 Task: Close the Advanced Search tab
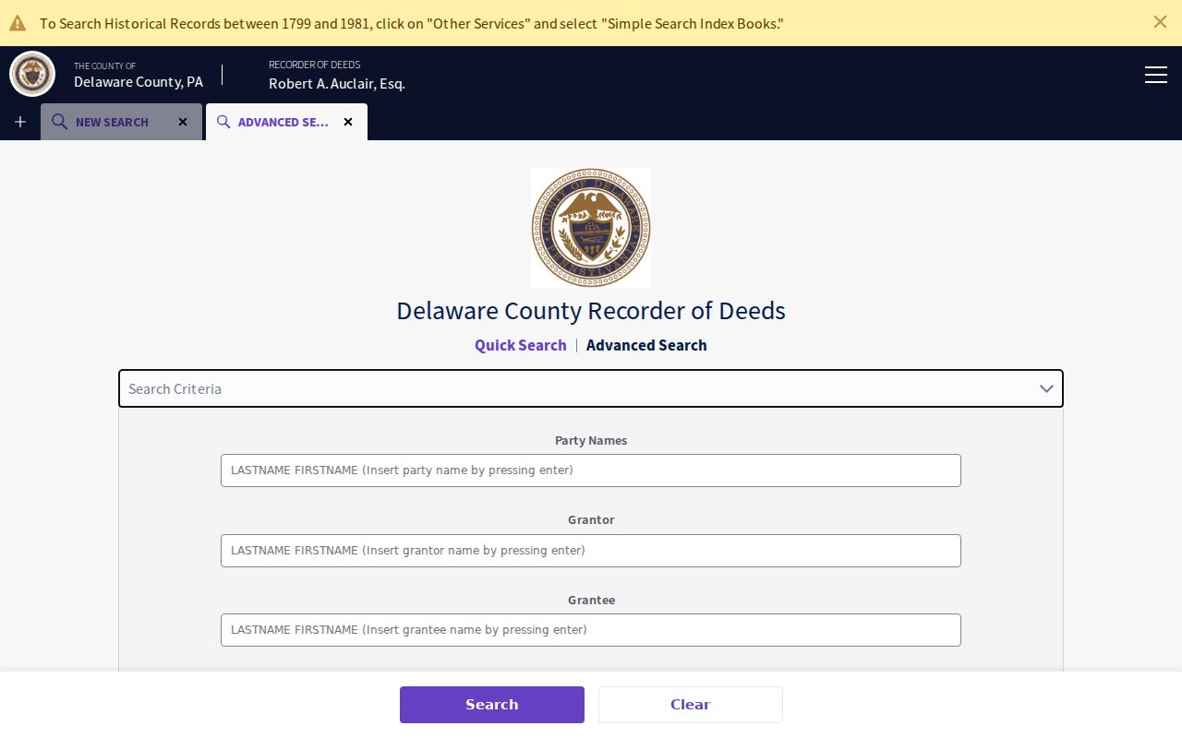(x=348, y=122)
